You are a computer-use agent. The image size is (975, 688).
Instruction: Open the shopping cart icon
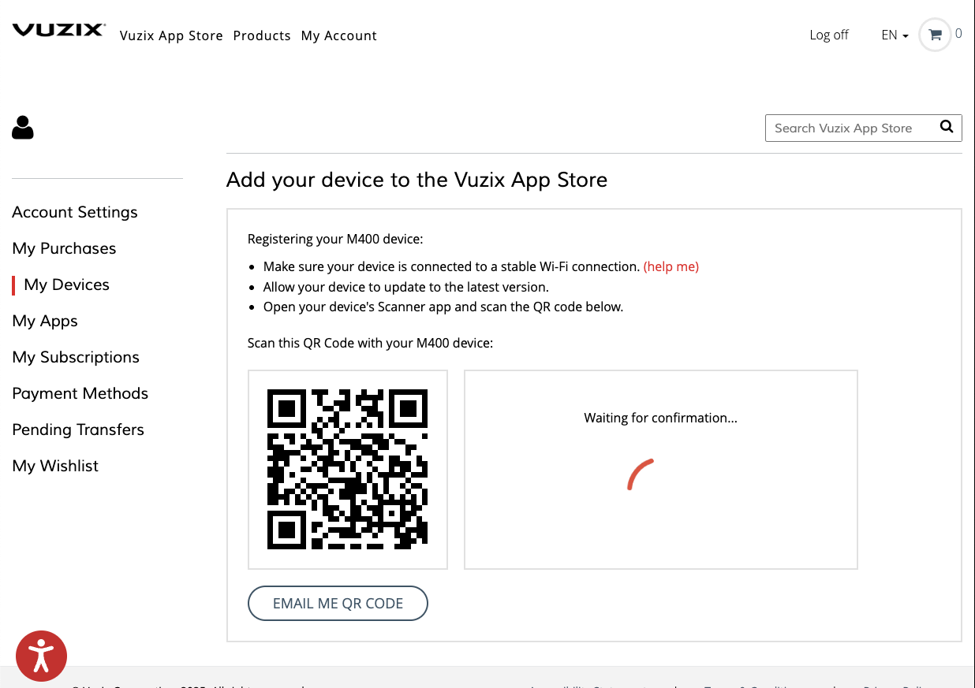934,35
